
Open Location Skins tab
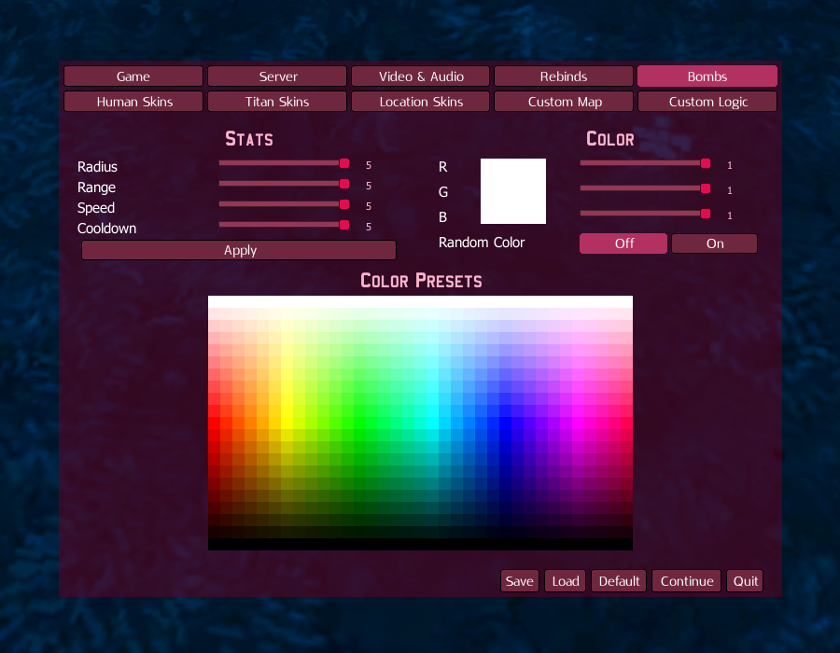click(x=421, y=101)
